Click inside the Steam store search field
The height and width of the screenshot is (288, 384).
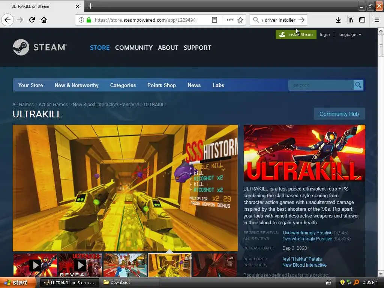click(321, 85)
